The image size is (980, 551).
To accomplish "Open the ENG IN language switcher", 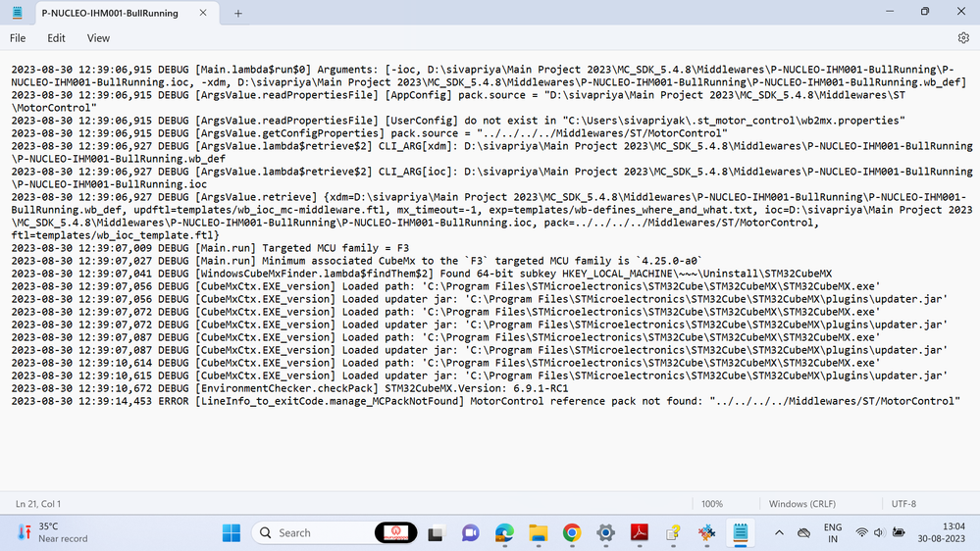I will [x=833, y=533].
